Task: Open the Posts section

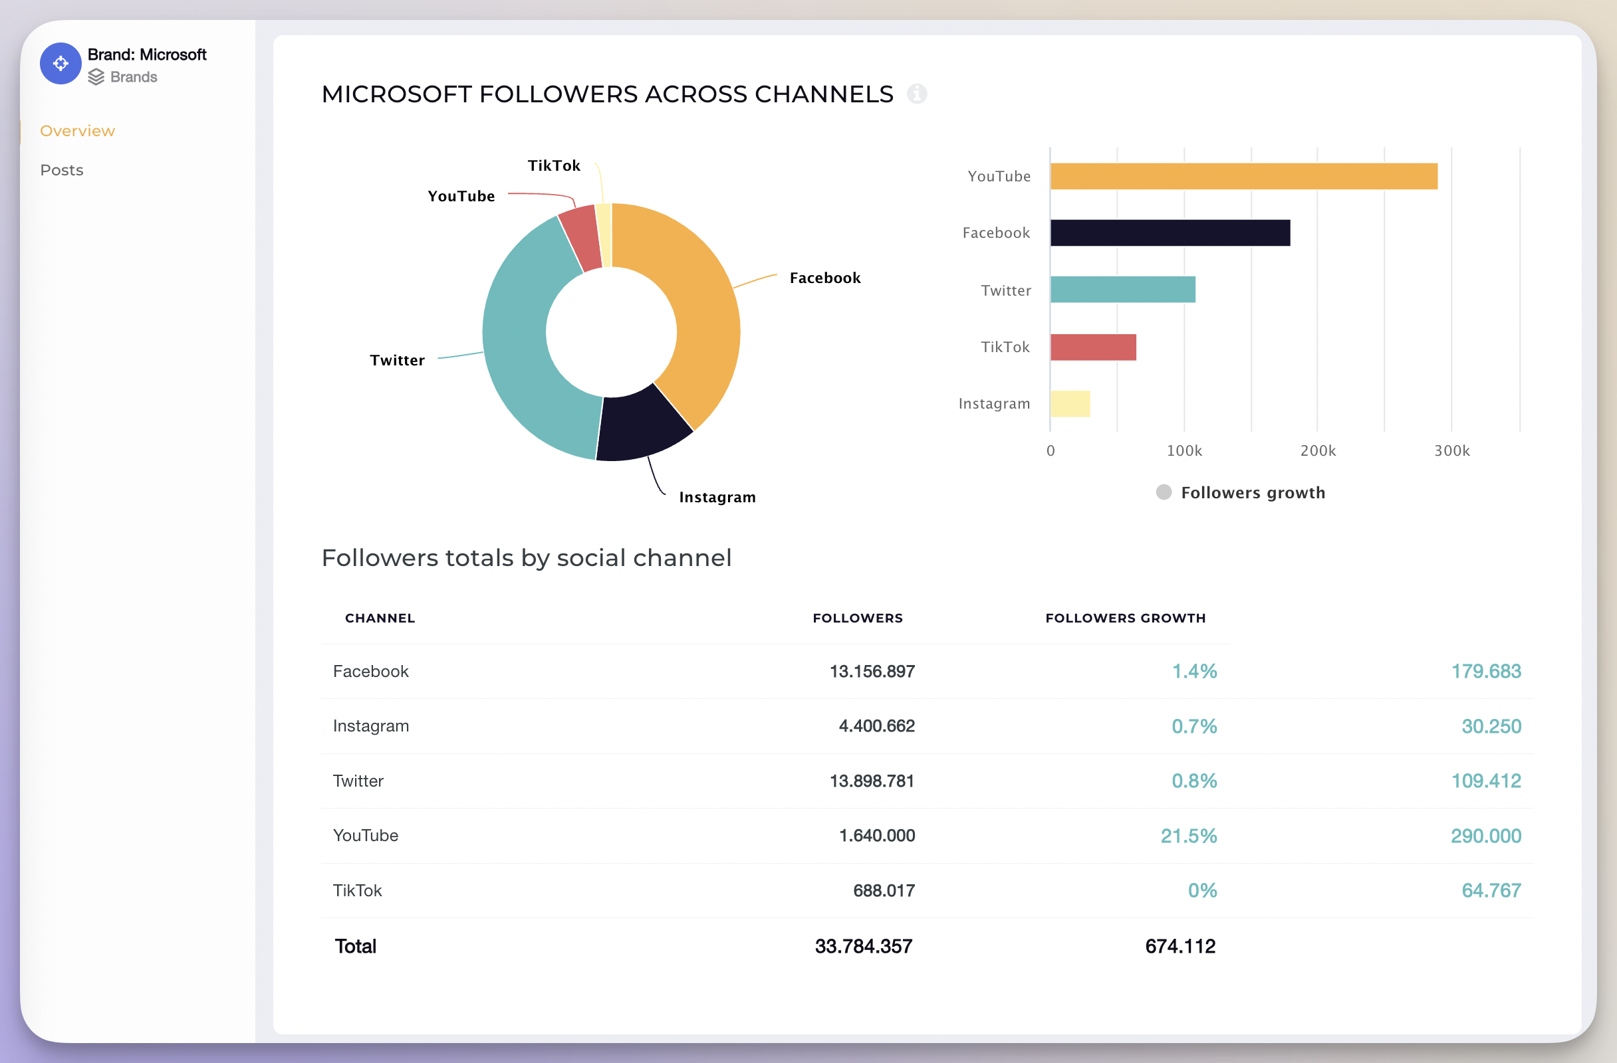Action: 62,170
